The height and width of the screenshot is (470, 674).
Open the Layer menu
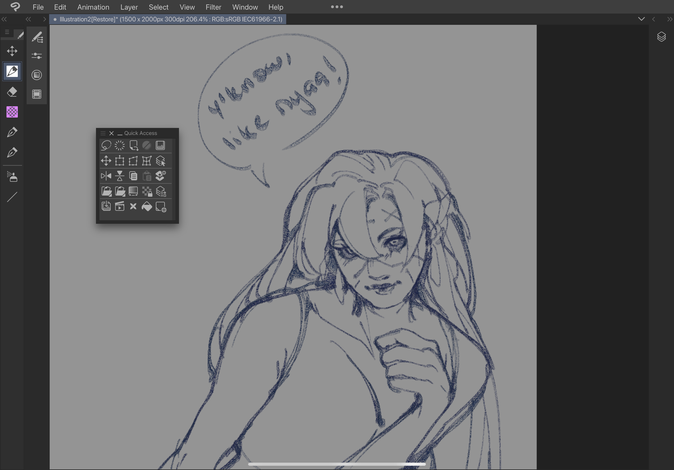click(129, 7)
